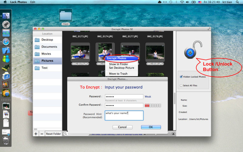Open Spotlight search magnifier icon
The height and width of the screenshot is (152, 243).
point(237,2)
